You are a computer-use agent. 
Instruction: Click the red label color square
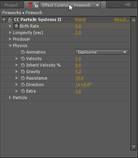pyautogui.click(x=30, y=5)
